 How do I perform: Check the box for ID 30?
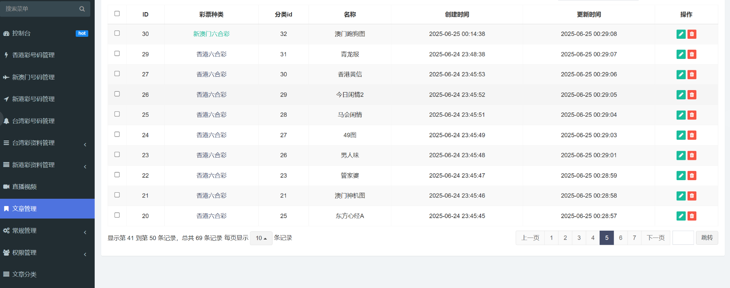pyautogui.click(x=117, y=33)
